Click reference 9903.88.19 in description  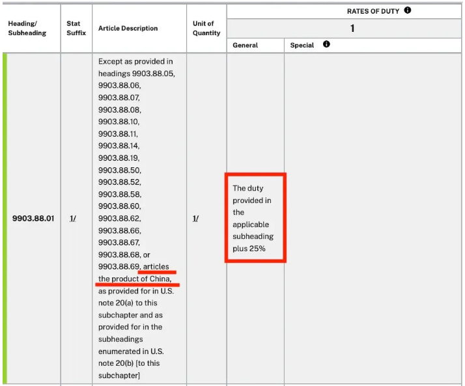click(x=118, y=158)
